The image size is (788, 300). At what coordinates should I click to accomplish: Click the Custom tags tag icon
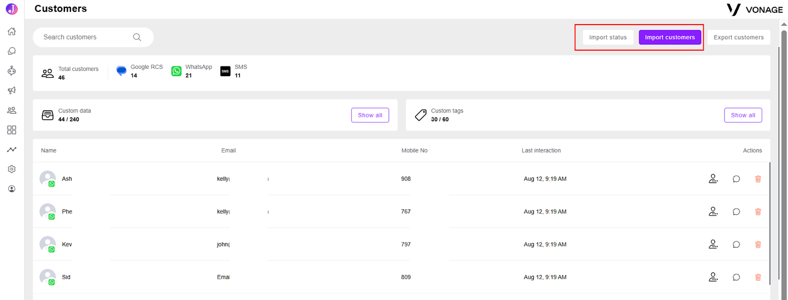(421, 115)
